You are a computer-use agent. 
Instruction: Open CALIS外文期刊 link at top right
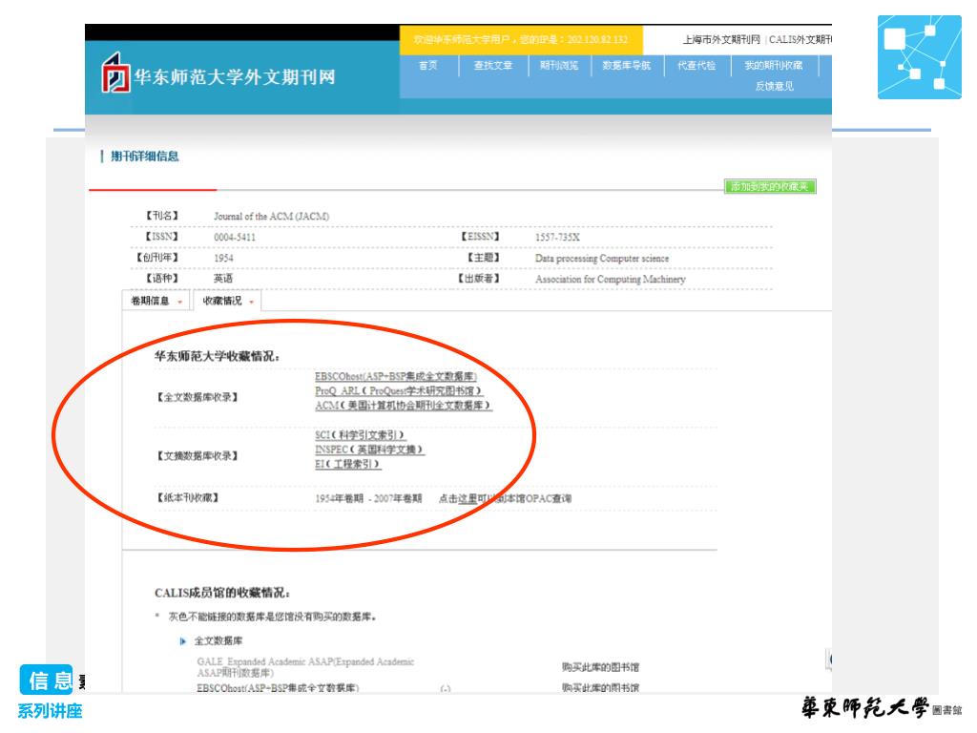(x=800, y=40)
